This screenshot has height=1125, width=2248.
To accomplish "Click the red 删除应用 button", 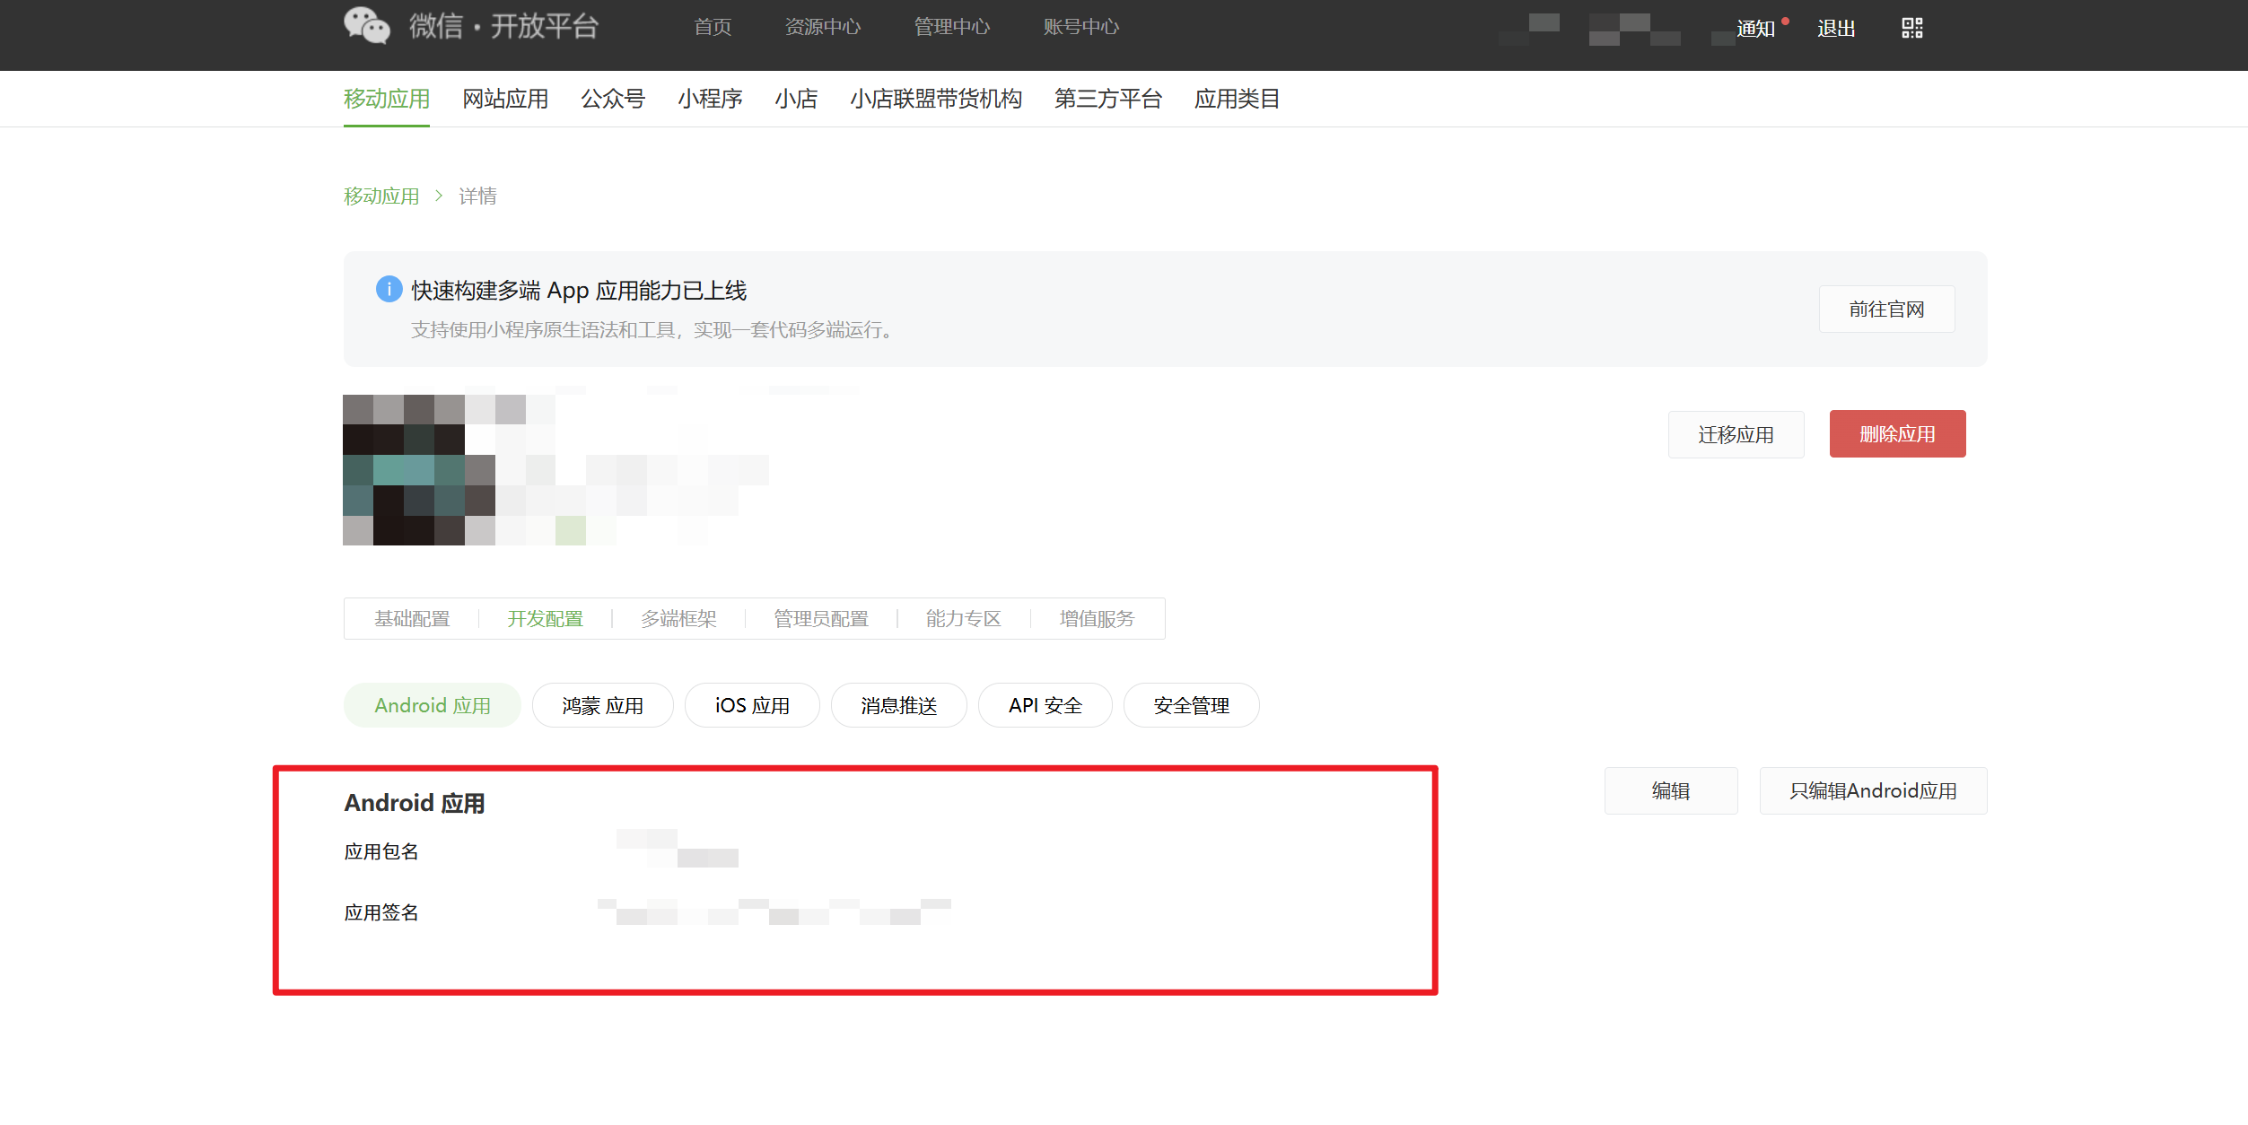I will [1897, 433].
